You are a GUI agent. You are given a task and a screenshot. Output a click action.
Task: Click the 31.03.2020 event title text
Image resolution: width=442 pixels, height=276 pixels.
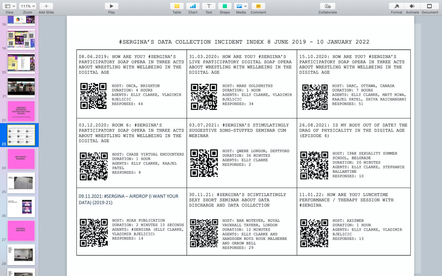(x=241, y=64)
